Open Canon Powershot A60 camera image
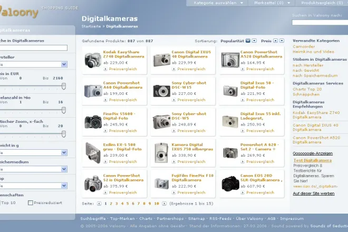The width and height of the screenshot is (348, 232). click(93, 91)
